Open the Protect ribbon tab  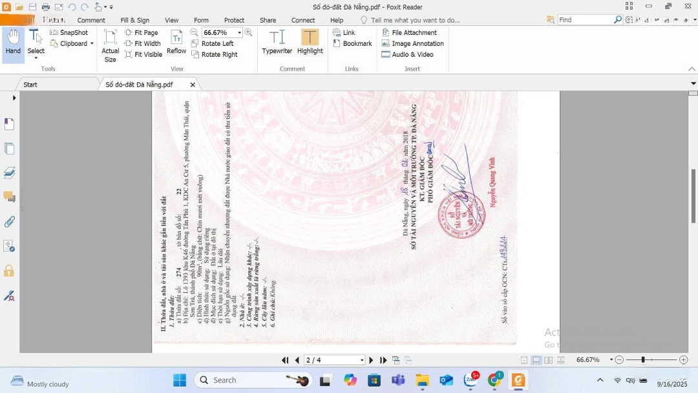click(234, 20)
